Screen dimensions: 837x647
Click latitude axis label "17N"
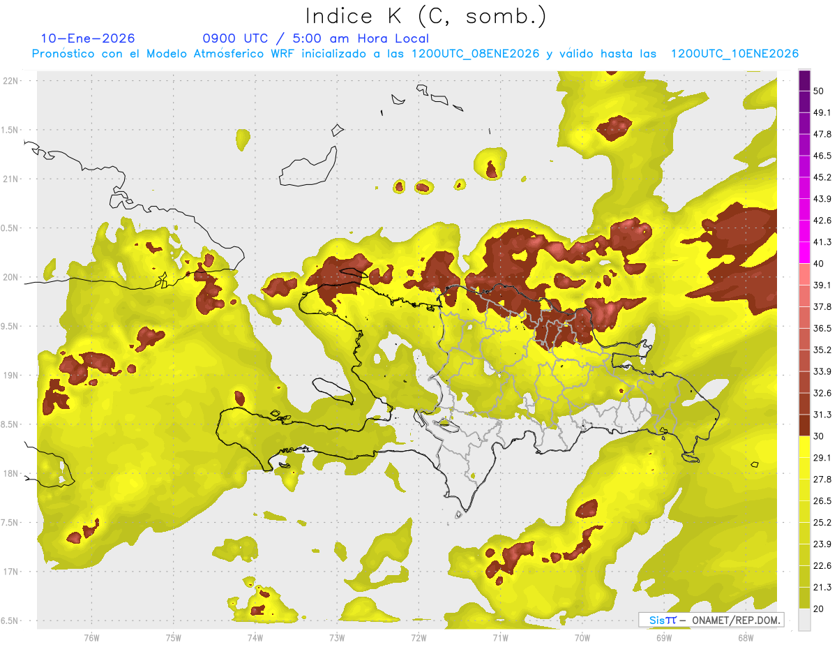click(x=11, y=572)
